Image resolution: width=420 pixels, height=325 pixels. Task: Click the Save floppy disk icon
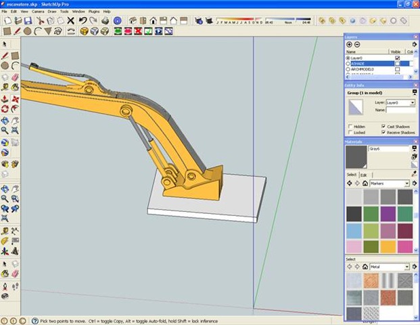(x=28, y=20)
